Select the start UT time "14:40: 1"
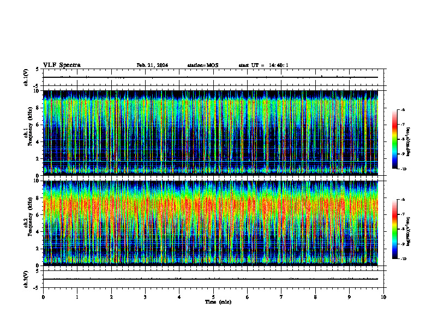 (279, 65)
